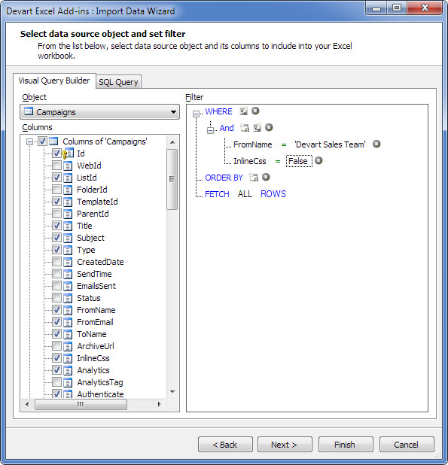
Task: Delete the And group using its remove icon
Action: (x=269, y=127)
